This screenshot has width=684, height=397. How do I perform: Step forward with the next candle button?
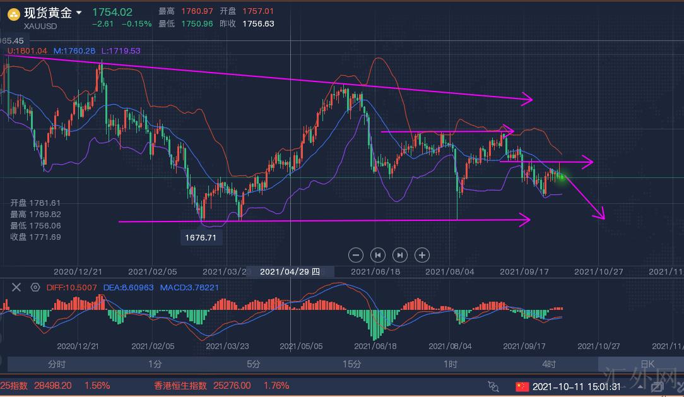pyautogui.click(x=399, y=255)
